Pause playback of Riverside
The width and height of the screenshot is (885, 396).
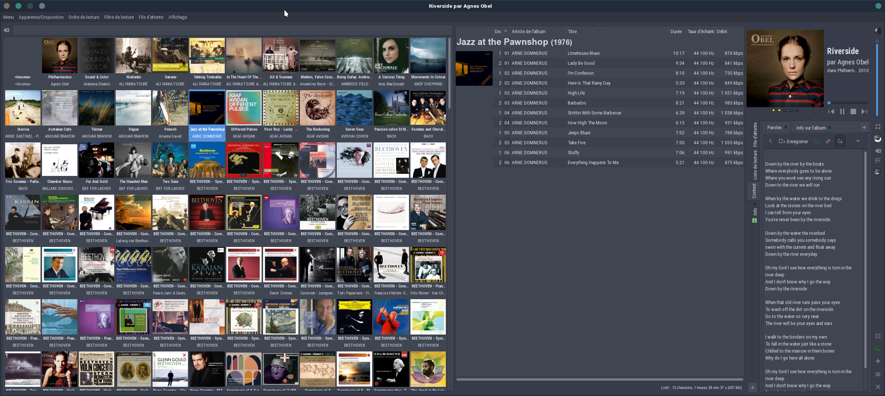click(842, 112)
